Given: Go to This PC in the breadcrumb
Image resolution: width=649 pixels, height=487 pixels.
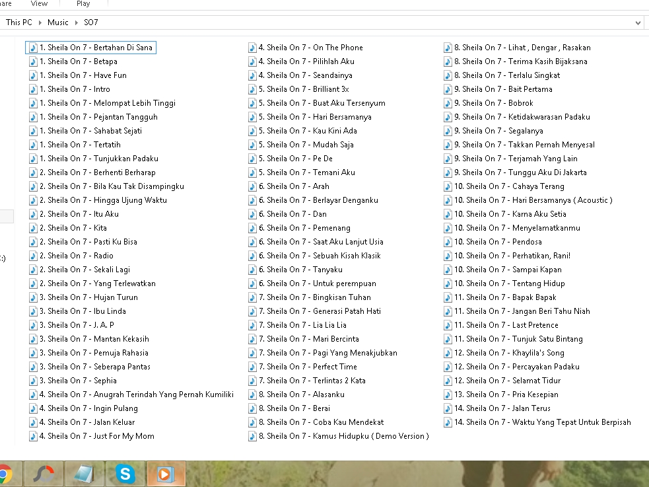Looking at the screenshot, I should pos(18,22).
